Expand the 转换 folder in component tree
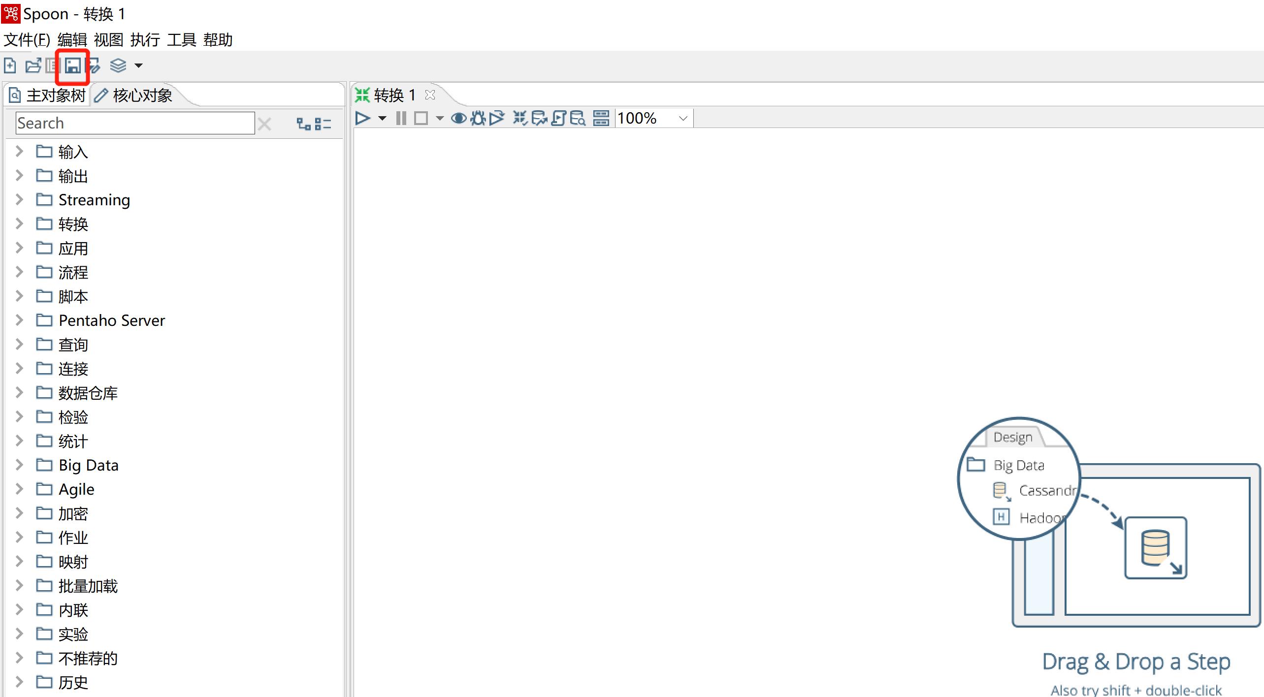Screen dimensions: 1264x697 tap(19, 224)
